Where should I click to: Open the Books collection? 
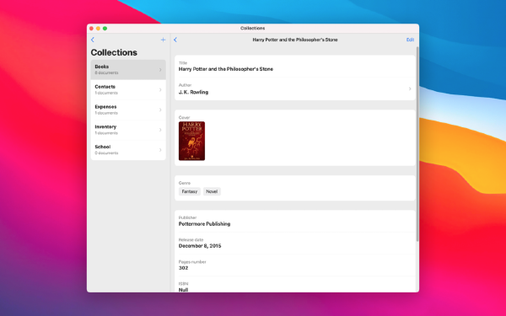(x=128, y=70)
